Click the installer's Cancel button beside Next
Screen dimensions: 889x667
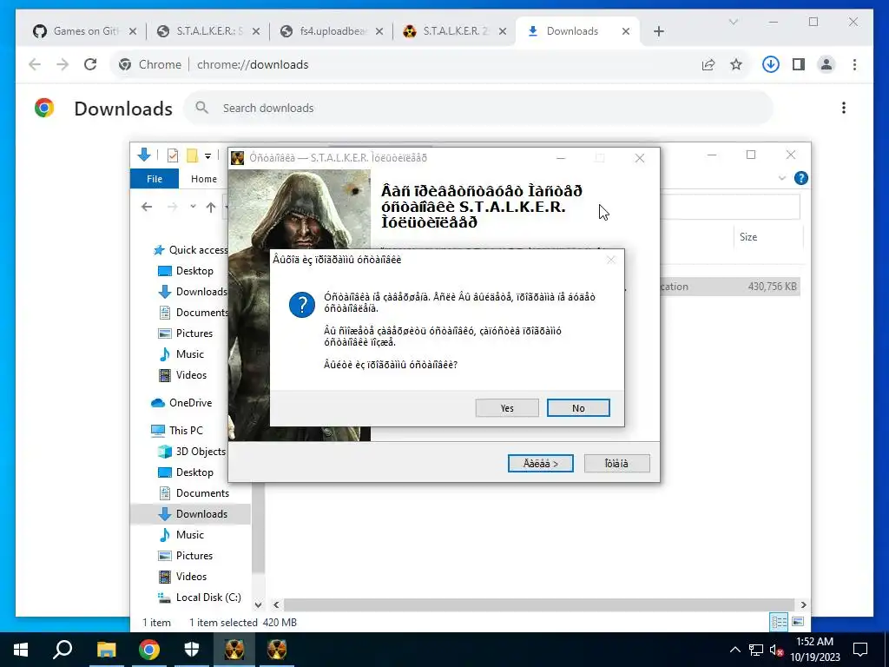pos(616,464)
